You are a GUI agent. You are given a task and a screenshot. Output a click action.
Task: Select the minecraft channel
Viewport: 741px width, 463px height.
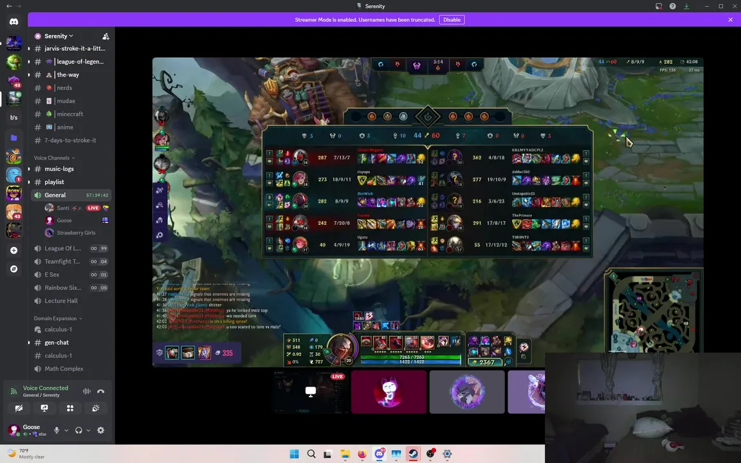(x=71, y=114)
